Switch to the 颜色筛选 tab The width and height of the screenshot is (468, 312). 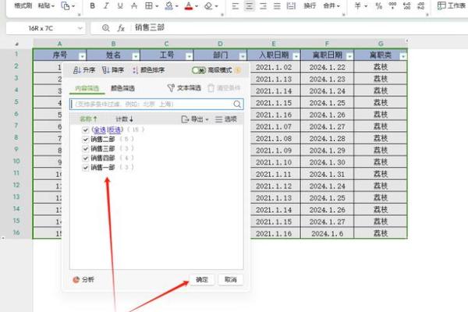pyautogui.click(x=122, y=88)
